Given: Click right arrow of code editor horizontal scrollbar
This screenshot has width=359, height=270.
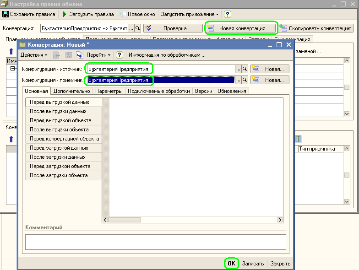Looking at the screenshot, I should [280, 220].
